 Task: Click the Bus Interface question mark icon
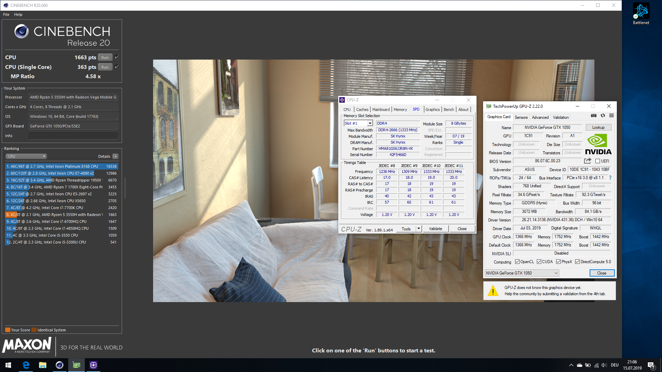pos(610,178)
